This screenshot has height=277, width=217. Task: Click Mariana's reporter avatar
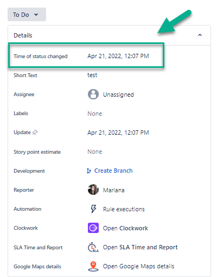(93, 190)
